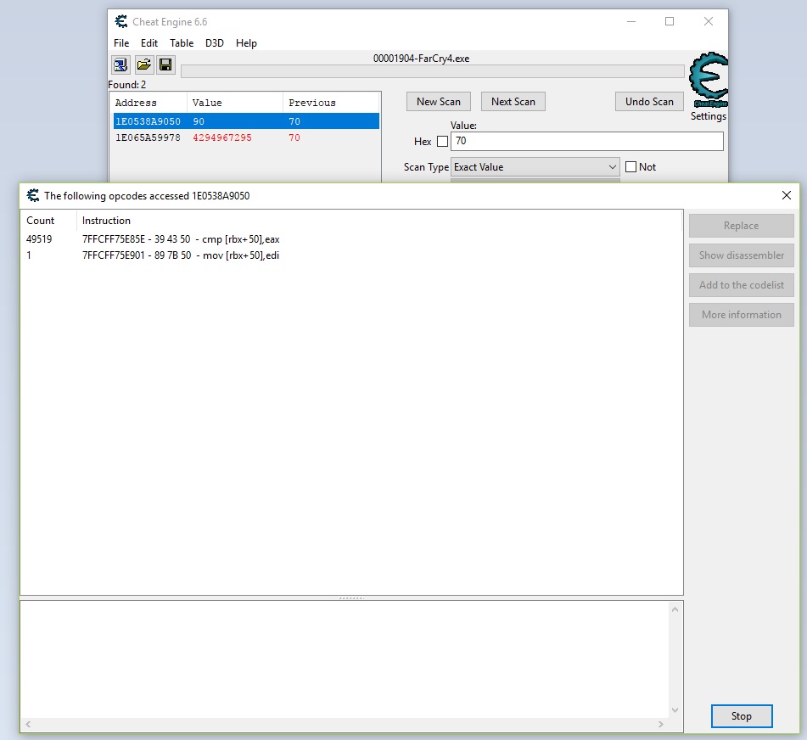Maximize the Cheat Engine window
The image size is (807, 740).
[670, 21]
